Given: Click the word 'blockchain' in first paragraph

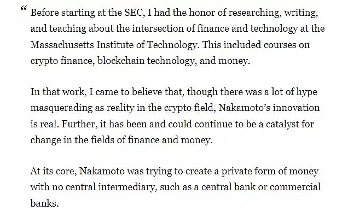Looking at the screenshot, I should pos(121,61).
